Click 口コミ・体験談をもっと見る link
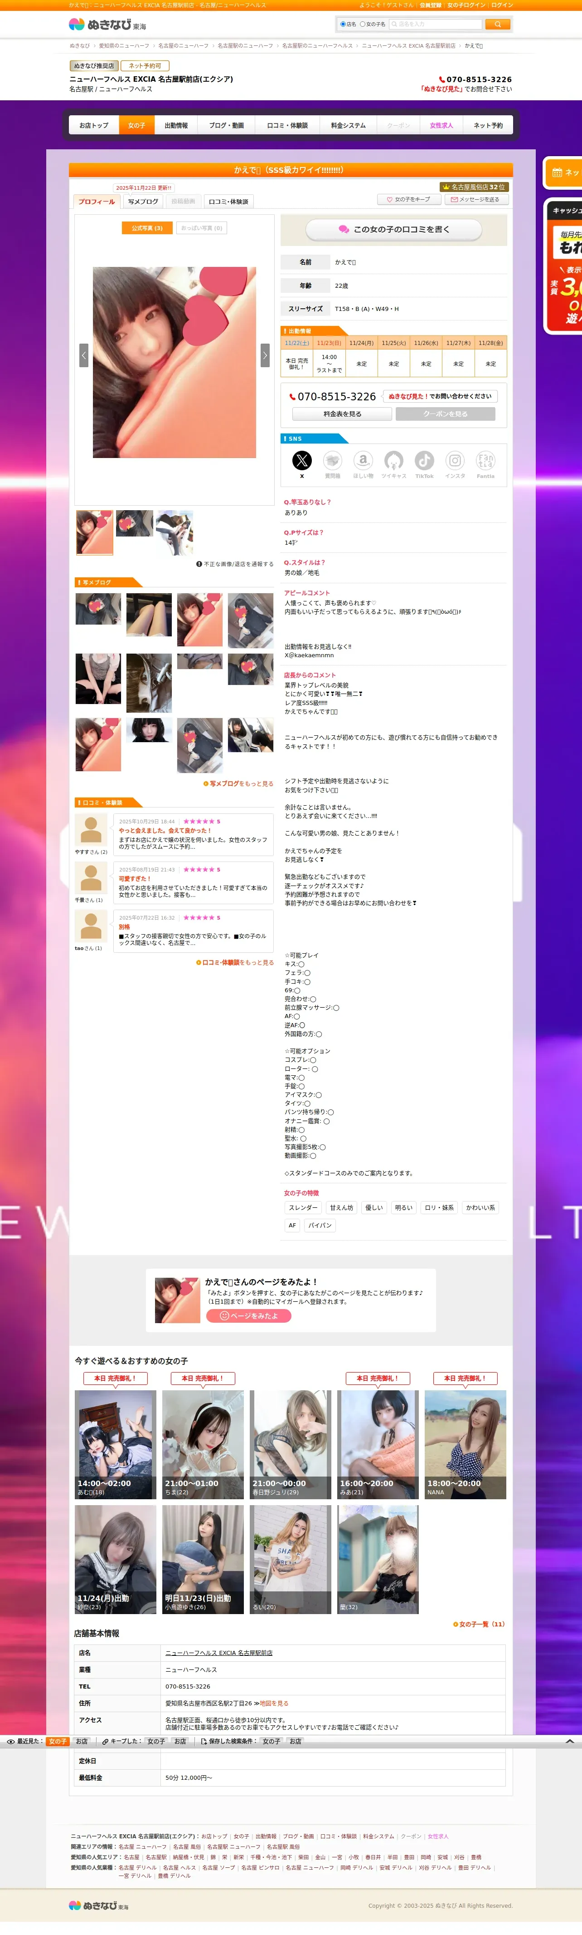582x1935 pixels. click(235, 962)
